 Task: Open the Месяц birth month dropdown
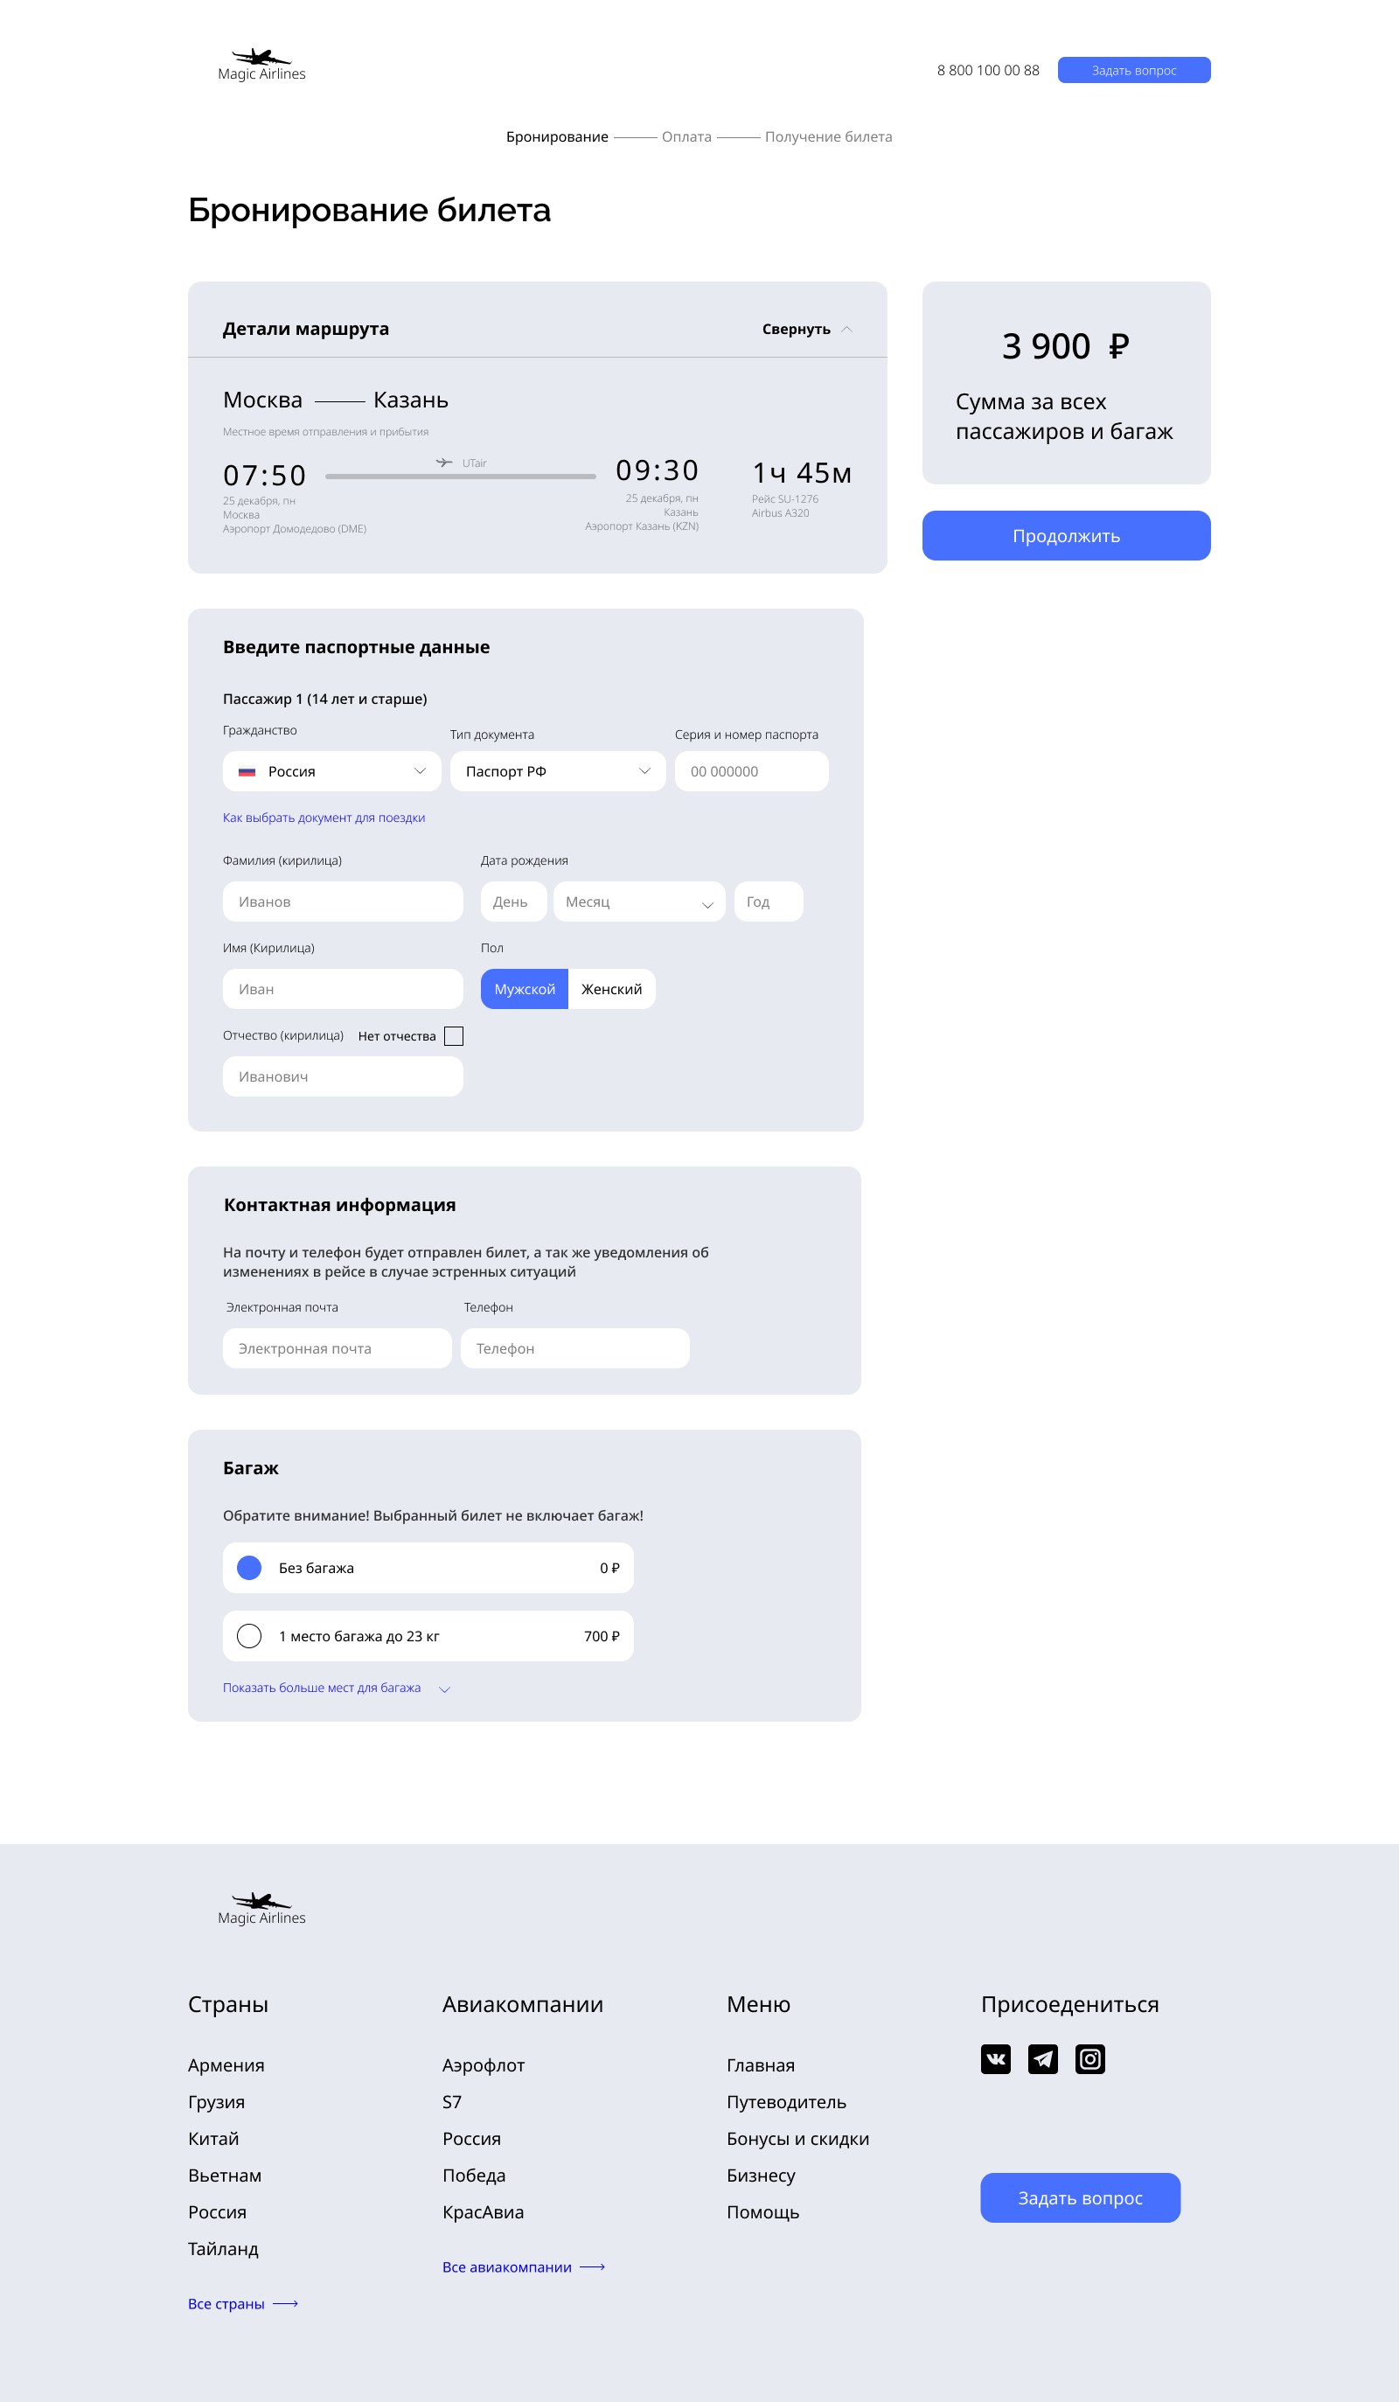point(639,902)
